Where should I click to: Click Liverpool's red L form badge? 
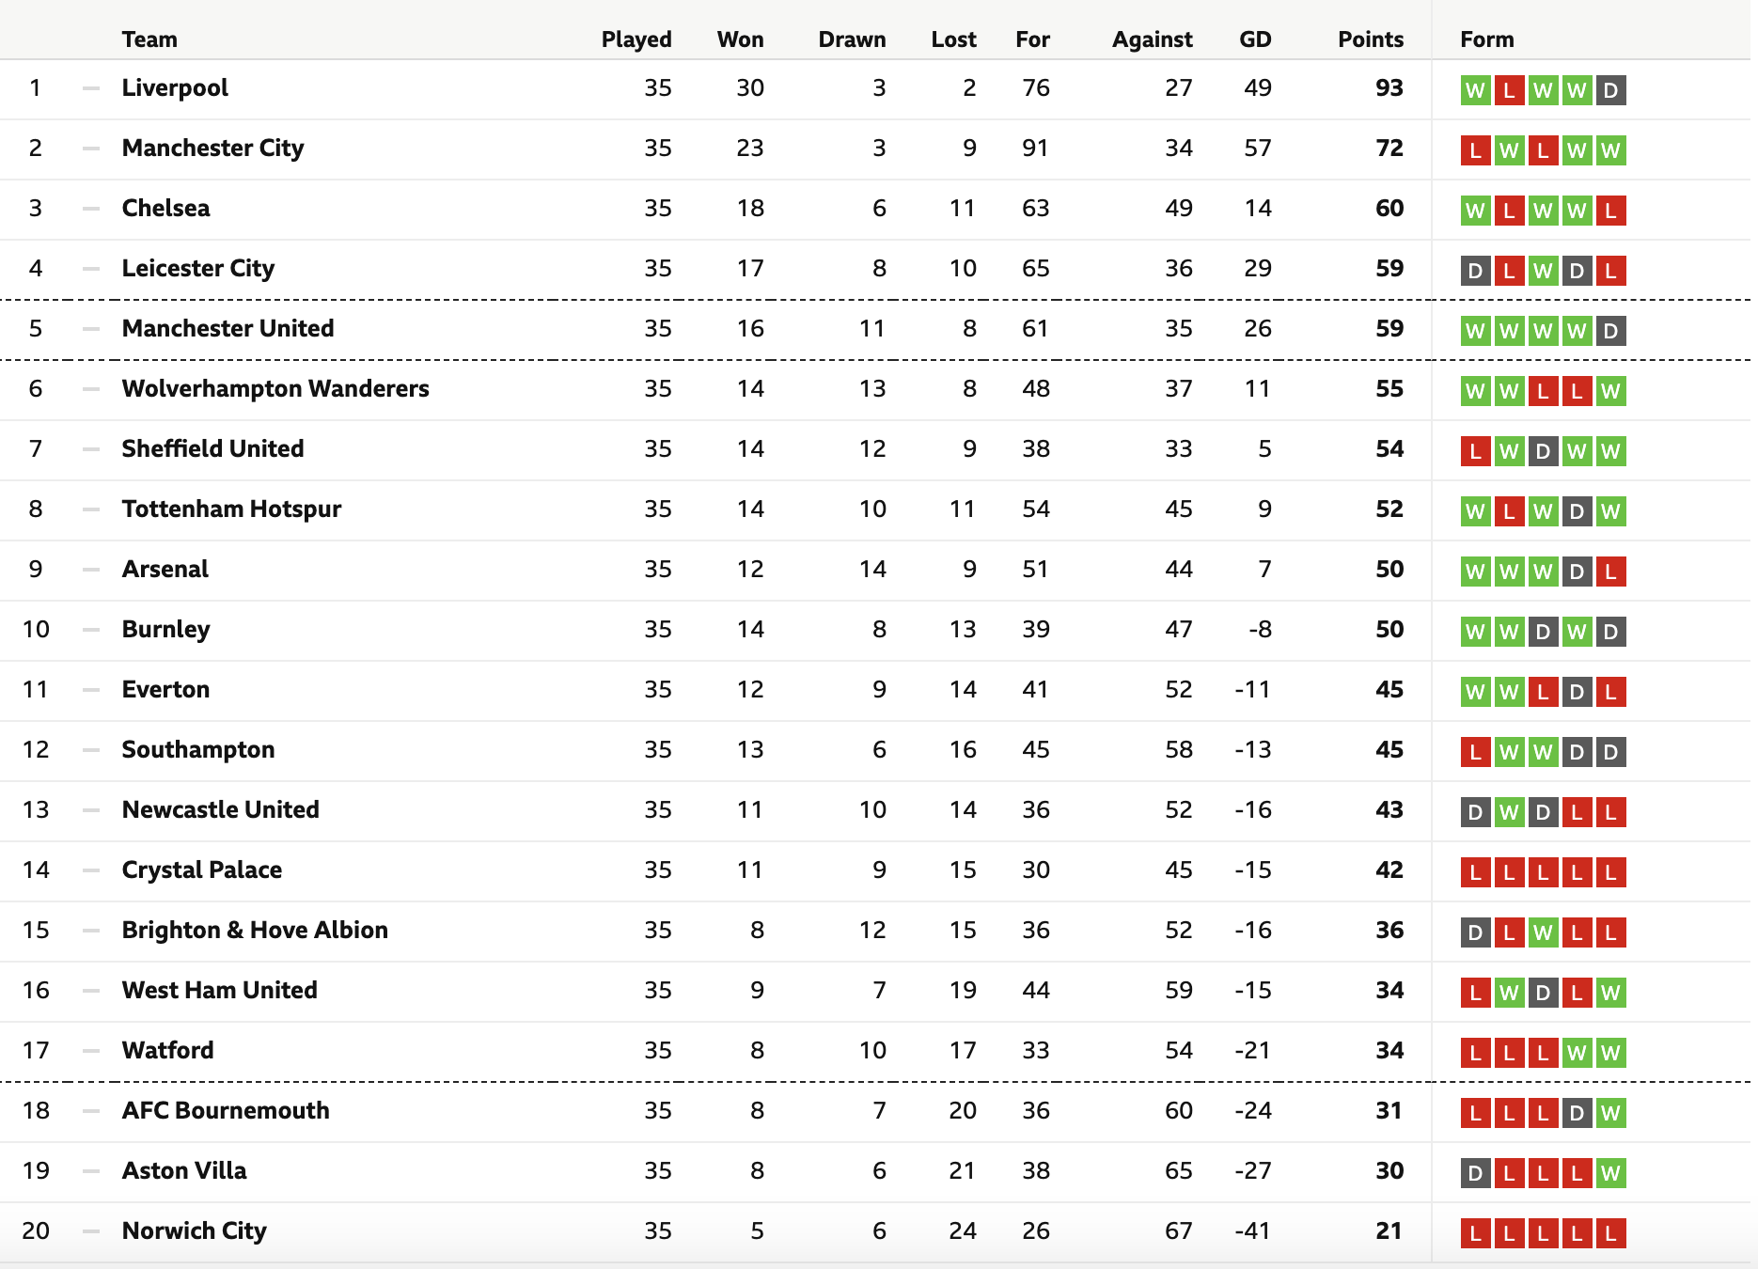(1509, 90)
